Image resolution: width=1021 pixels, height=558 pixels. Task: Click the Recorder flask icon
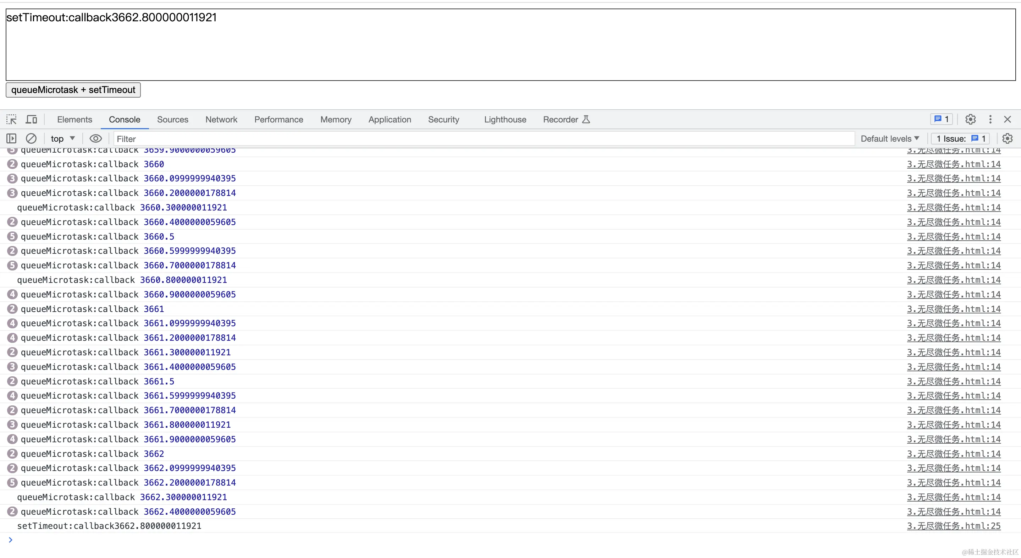click(586, 119)
